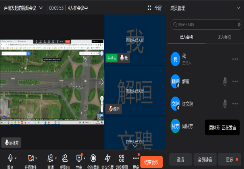Click the meeting timer 00:09:53
Screen dimensions: 244x169
point(56,8)
